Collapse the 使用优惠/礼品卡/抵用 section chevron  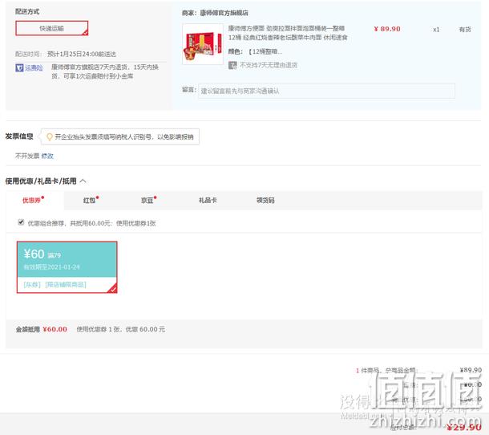83,181
